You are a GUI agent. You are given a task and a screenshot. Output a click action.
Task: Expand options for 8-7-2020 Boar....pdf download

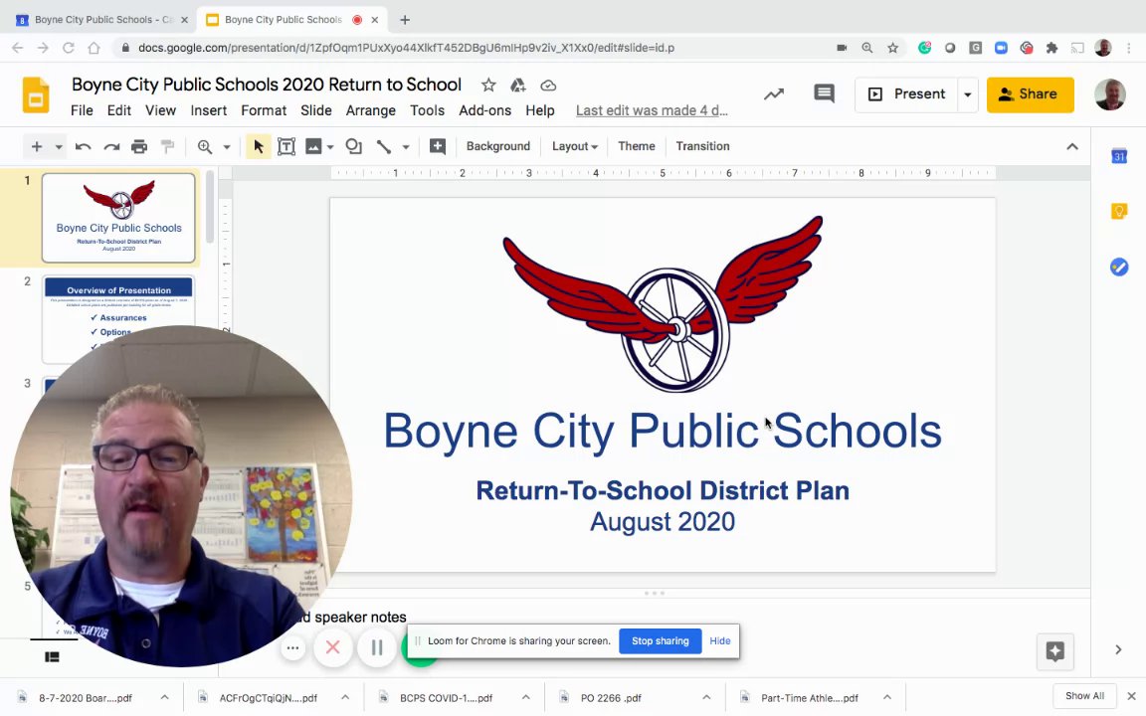pos(164,697)
